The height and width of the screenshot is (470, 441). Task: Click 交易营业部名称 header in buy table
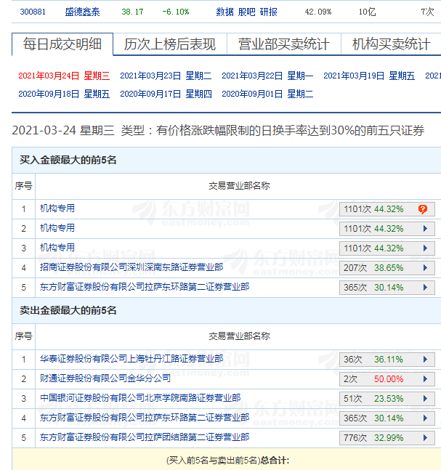pos(239,186)
